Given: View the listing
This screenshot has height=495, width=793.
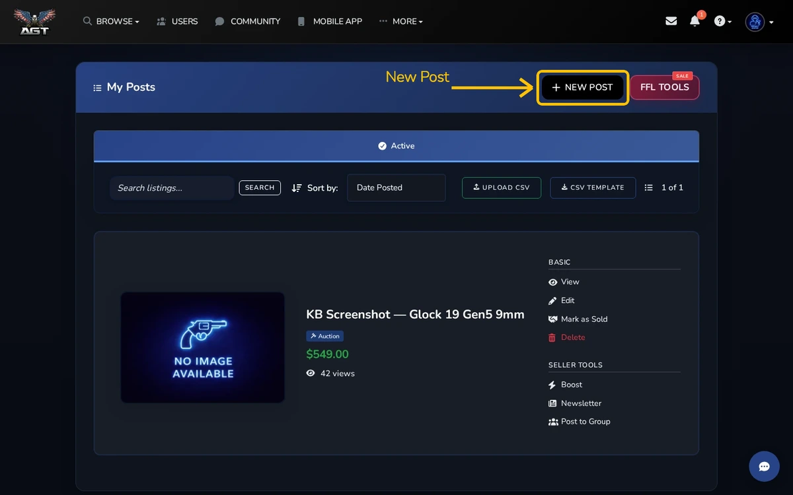Looking at the screenshot, I should (564, 282).
